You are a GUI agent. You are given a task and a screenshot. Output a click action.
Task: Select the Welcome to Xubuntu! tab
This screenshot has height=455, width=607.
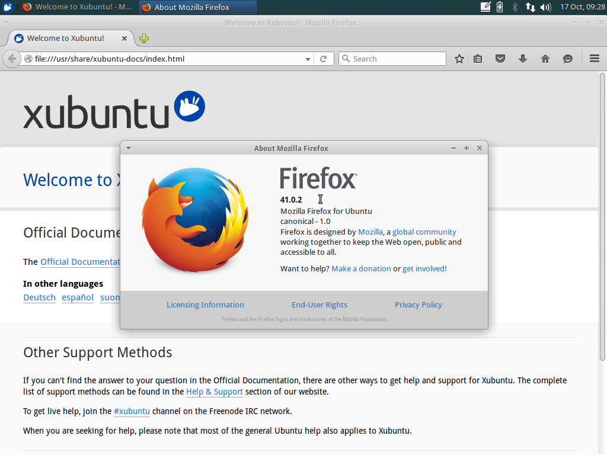coord(65,38)
